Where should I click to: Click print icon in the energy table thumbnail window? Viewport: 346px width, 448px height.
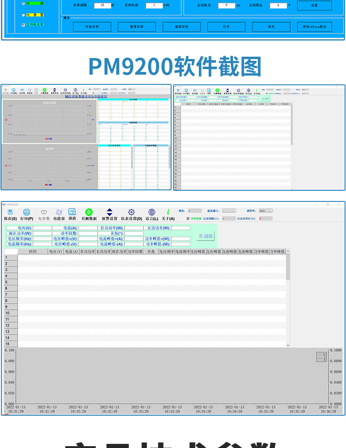click(x=186, y=91)
